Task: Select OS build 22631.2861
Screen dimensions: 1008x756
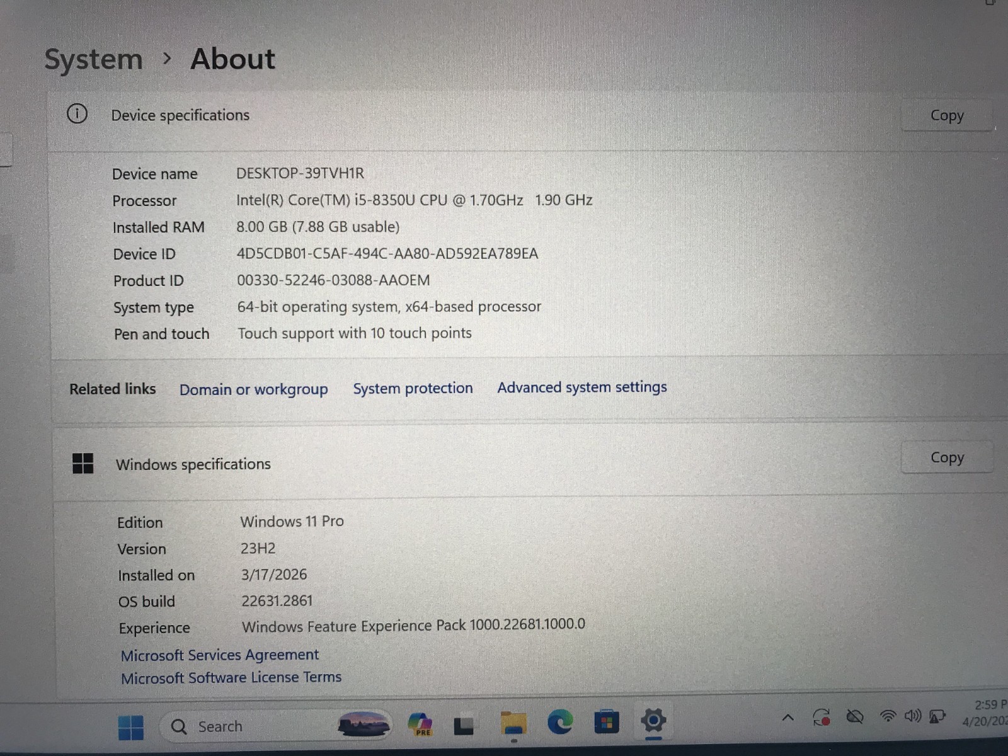Action: click(x=277, y=600)
